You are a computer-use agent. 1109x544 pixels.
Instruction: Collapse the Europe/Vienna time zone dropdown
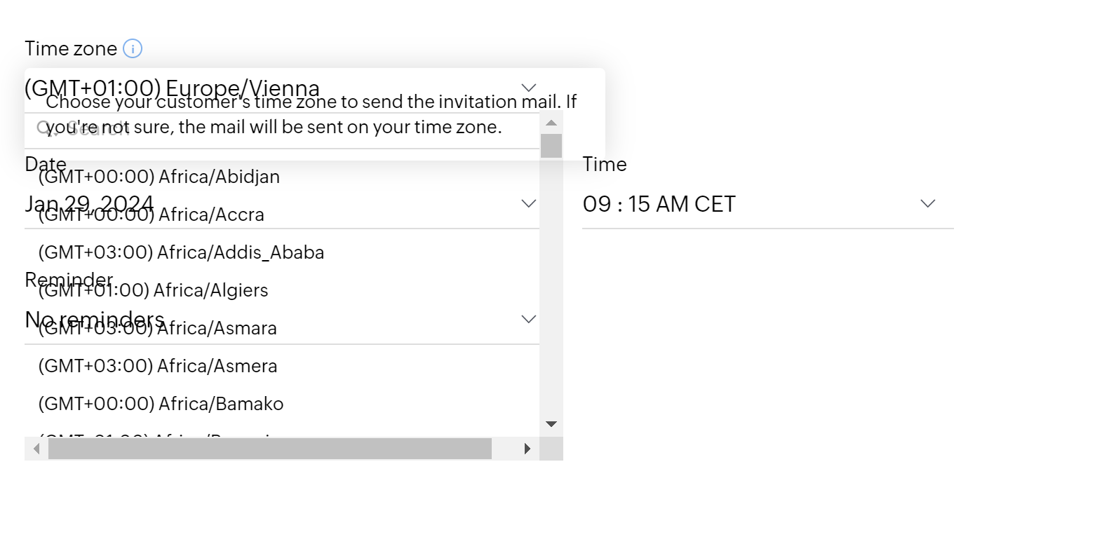point(529,88)
